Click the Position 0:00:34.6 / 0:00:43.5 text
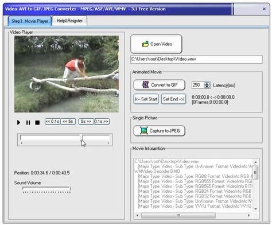This screenshot has width=272, height=225. pos(42,173)
